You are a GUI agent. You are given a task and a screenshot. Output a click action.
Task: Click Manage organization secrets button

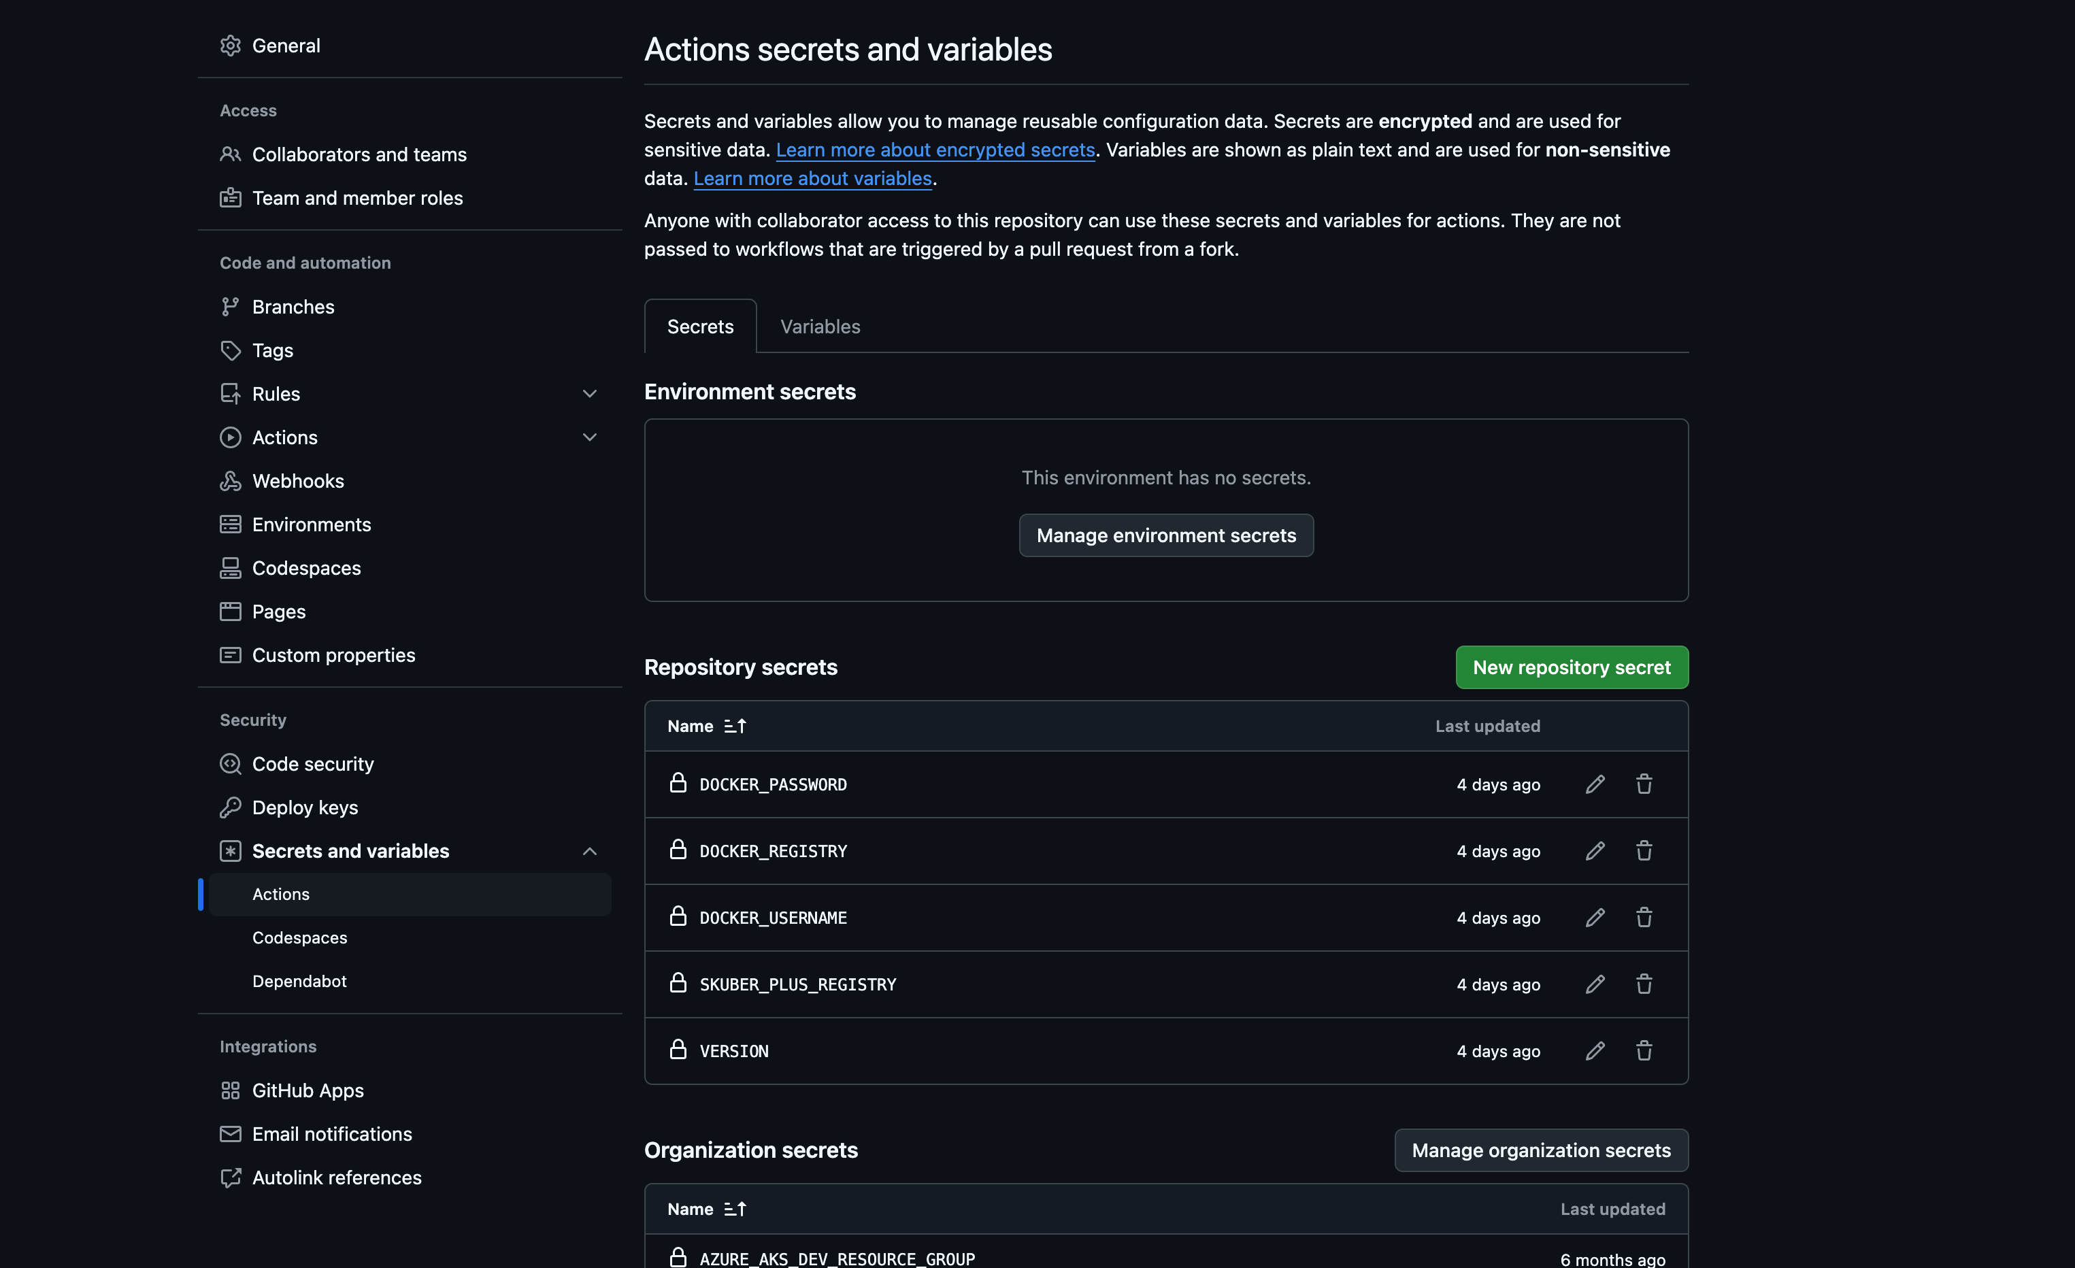(1541, 1150)
